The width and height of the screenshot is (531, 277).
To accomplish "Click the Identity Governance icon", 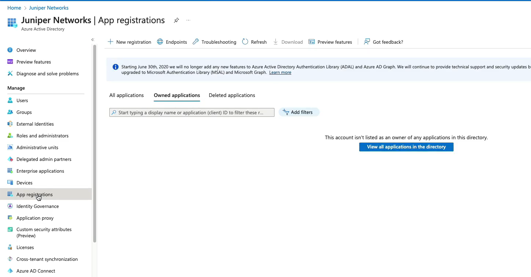I will tap(10, 206).
